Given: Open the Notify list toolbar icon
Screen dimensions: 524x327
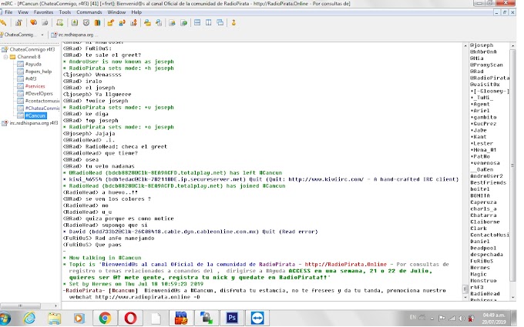Looking at the screenshot, I should click(172, 22).
